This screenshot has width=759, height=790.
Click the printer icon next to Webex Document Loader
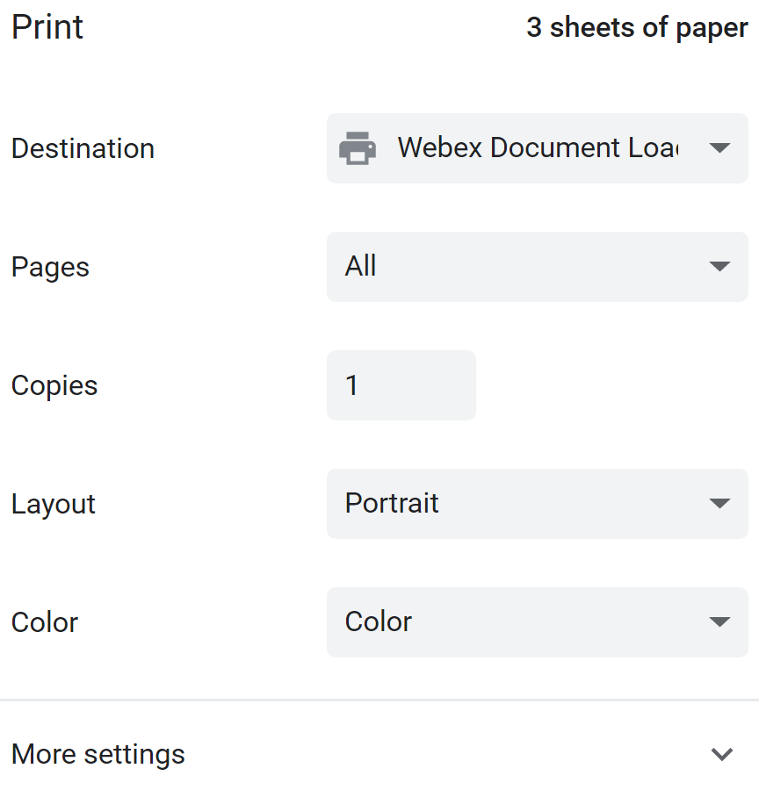[358, 147]
